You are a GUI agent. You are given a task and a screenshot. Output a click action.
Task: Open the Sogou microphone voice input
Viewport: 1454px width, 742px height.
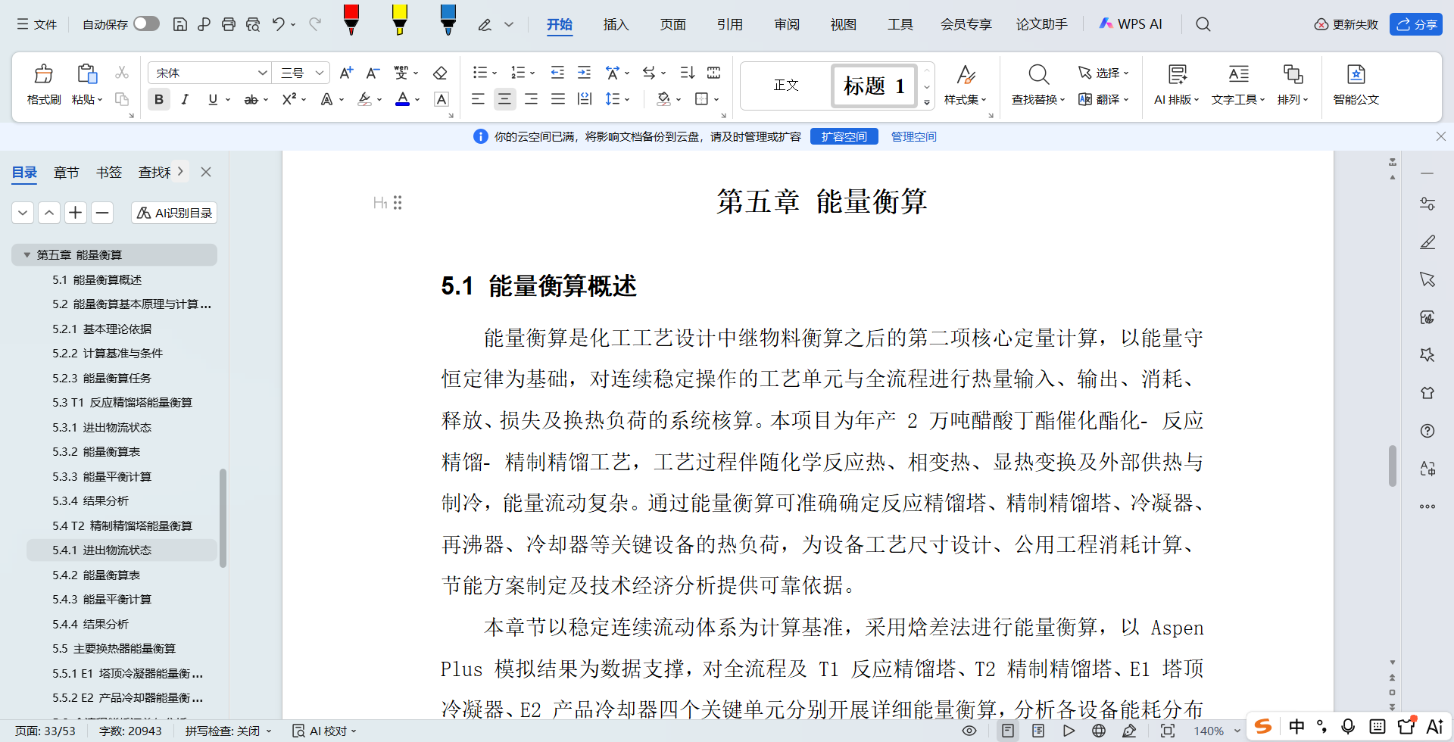tap(1348, 727)
